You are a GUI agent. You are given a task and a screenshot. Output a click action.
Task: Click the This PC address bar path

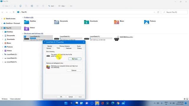click(24, 12)
